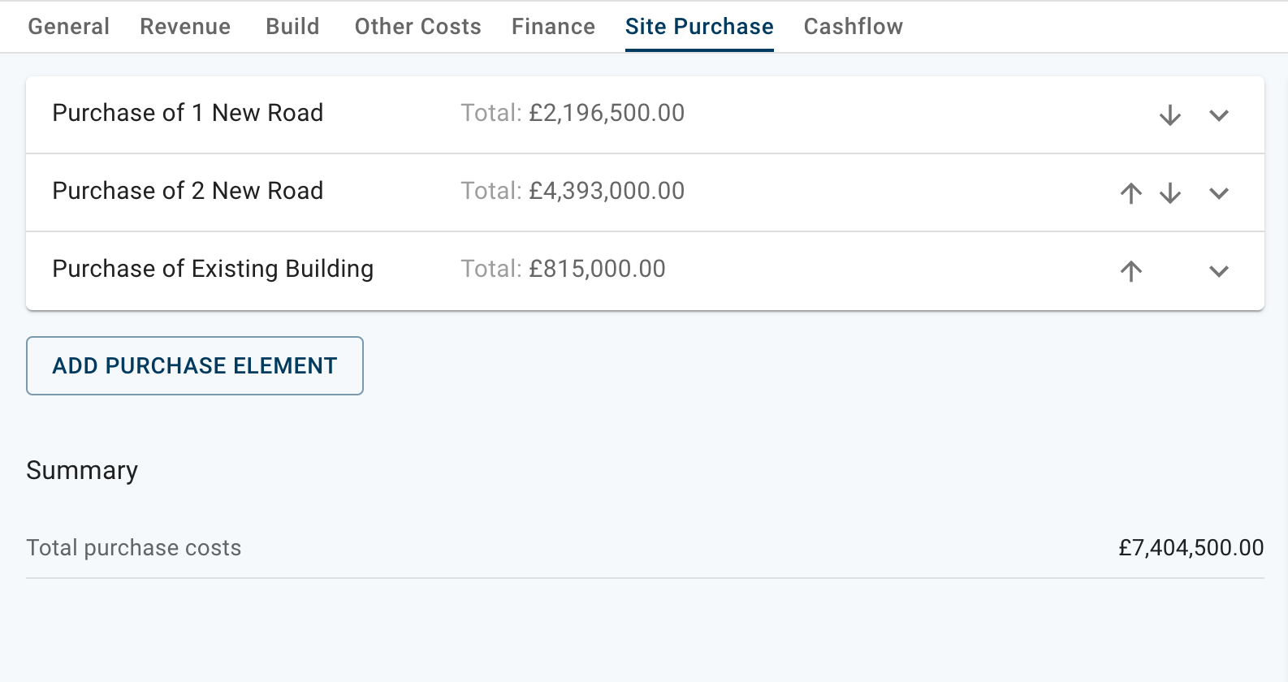Screen dimensions: 1288x682
Task: Move Purchase of 1 New Road down
Action: [1170, 115]
